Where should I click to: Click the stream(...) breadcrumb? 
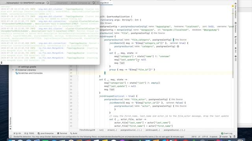[x=112, y=130]
